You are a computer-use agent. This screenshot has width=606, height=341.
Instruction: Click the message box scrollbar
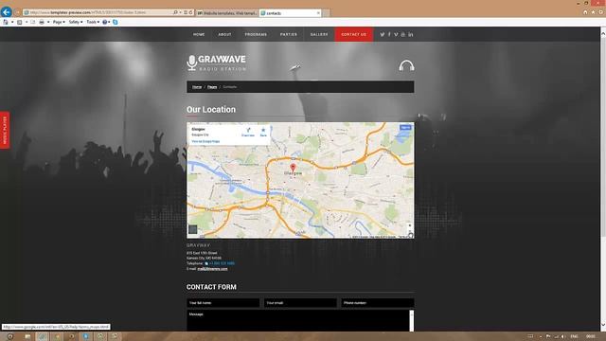[412, 320]
